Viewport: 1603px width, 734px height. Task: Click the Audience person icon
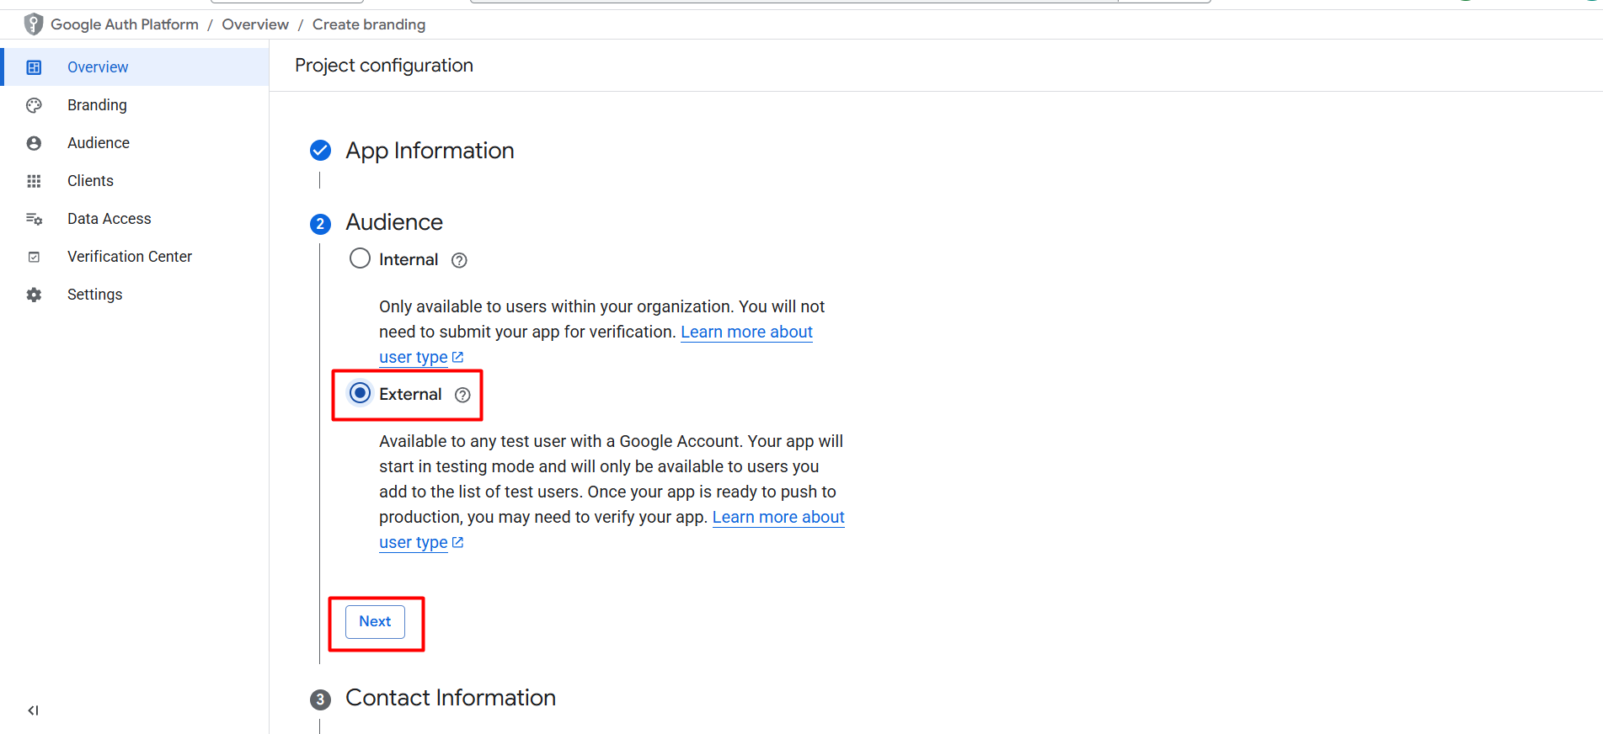pyautogui.click(x=34, y=143)
